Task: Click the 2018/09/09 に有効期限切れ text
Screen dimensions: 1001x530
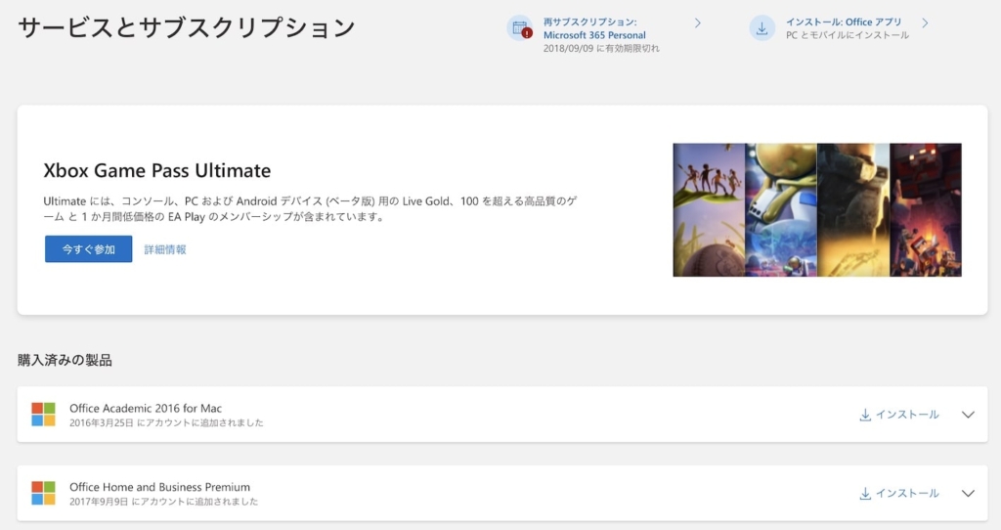Action: 601,49
